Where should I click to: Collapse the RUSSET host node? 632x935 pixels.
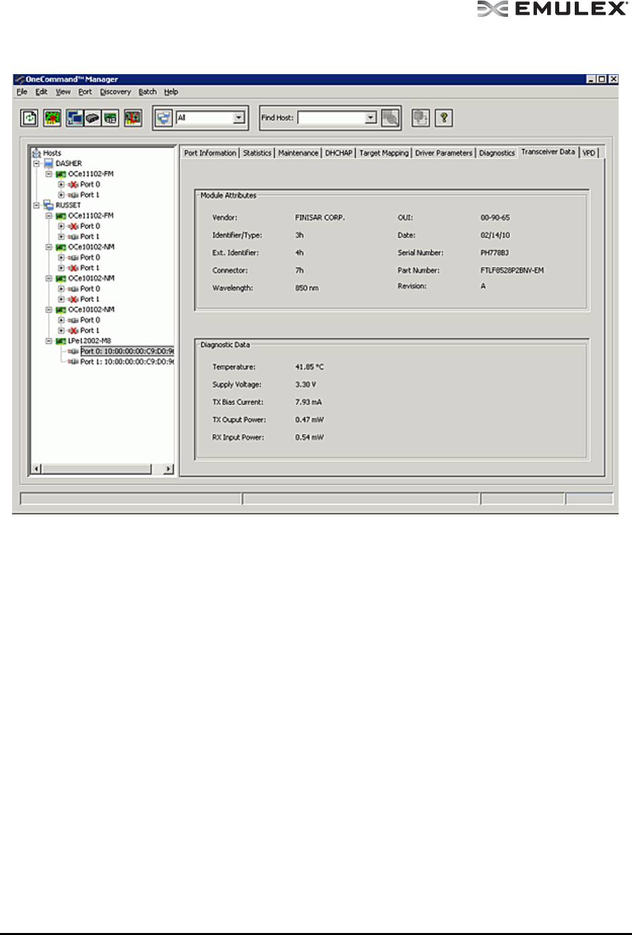click(36, 205)
